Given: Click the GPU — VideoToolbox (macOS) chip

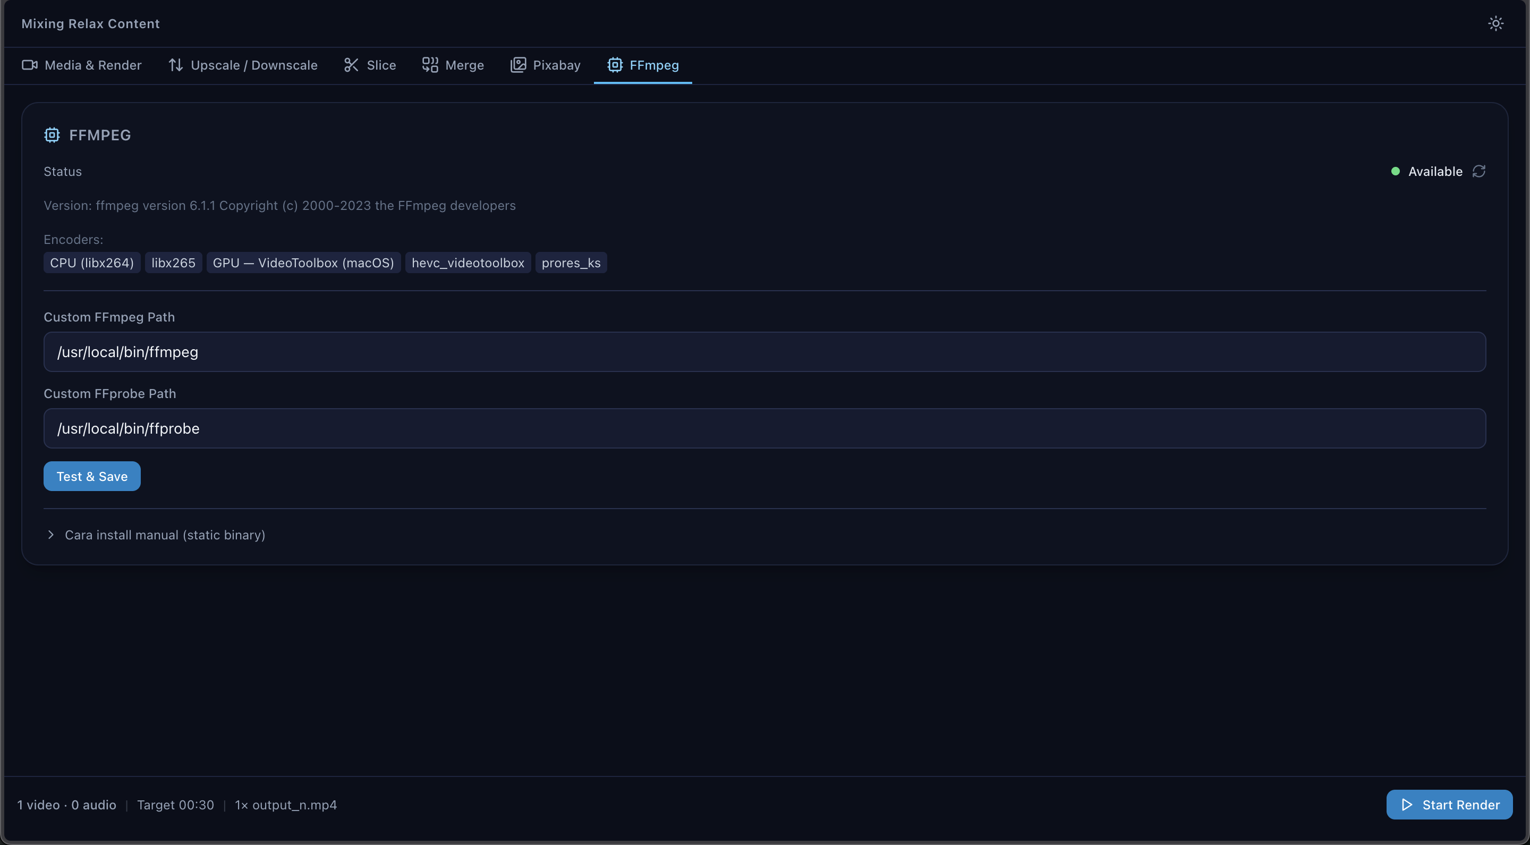Looking at the screenshot, I should (x=303, y=263).
